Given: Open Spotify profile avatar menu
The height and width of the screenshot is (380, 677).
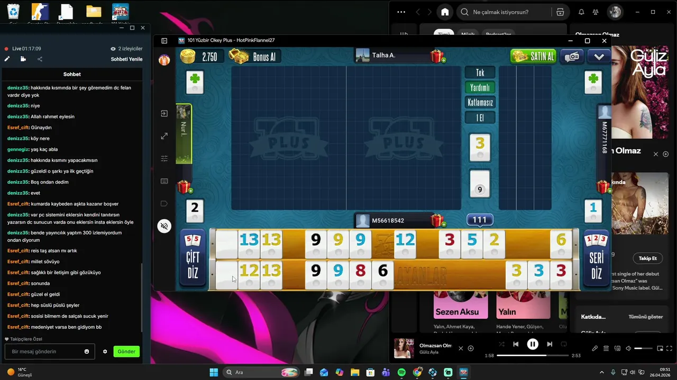Looking at the screenshot, I should coord(615,12).
